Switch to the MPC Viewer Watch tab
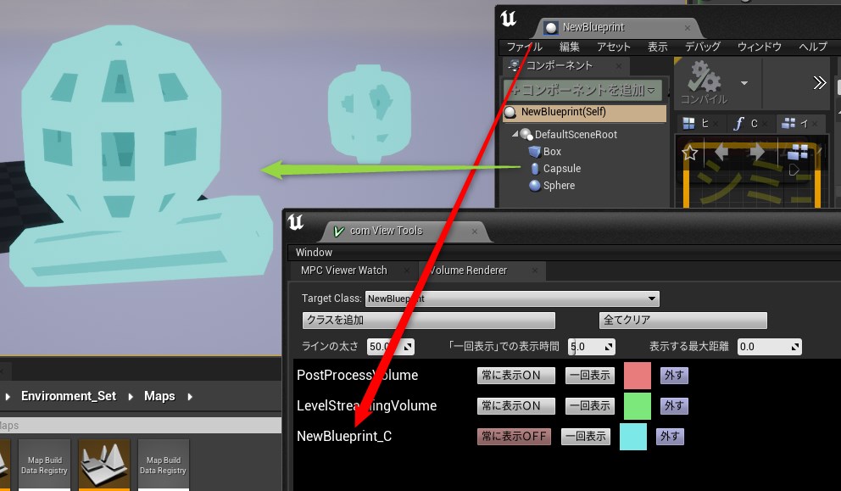841x491 pixels. (343, 271)
